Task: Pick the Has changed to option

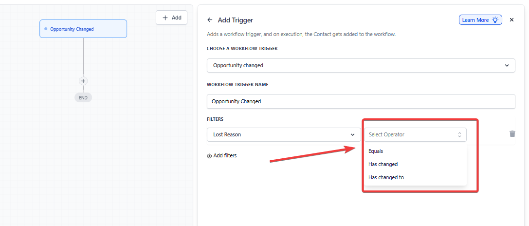Action: pos(386,178)
